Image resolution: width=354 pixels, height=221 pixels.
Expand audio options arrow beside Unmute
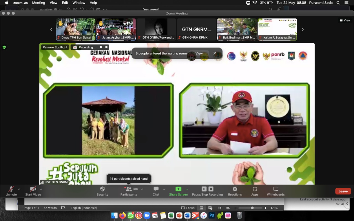[x=19, y=189]
